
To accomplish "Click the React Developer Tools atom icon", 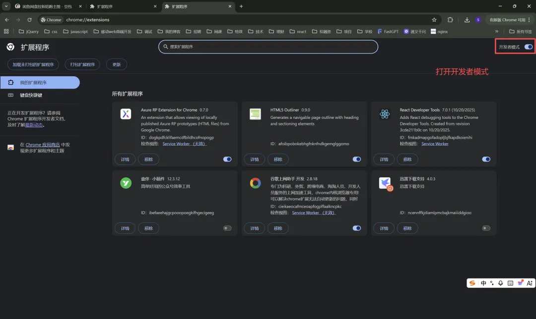I will point(385,114).
